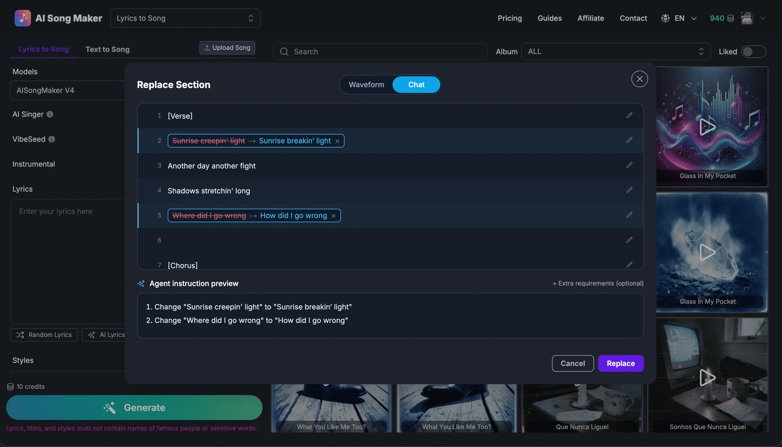
Task: Click the search magnifier icon
Action: pyautogui.click(x=284, y=52)
